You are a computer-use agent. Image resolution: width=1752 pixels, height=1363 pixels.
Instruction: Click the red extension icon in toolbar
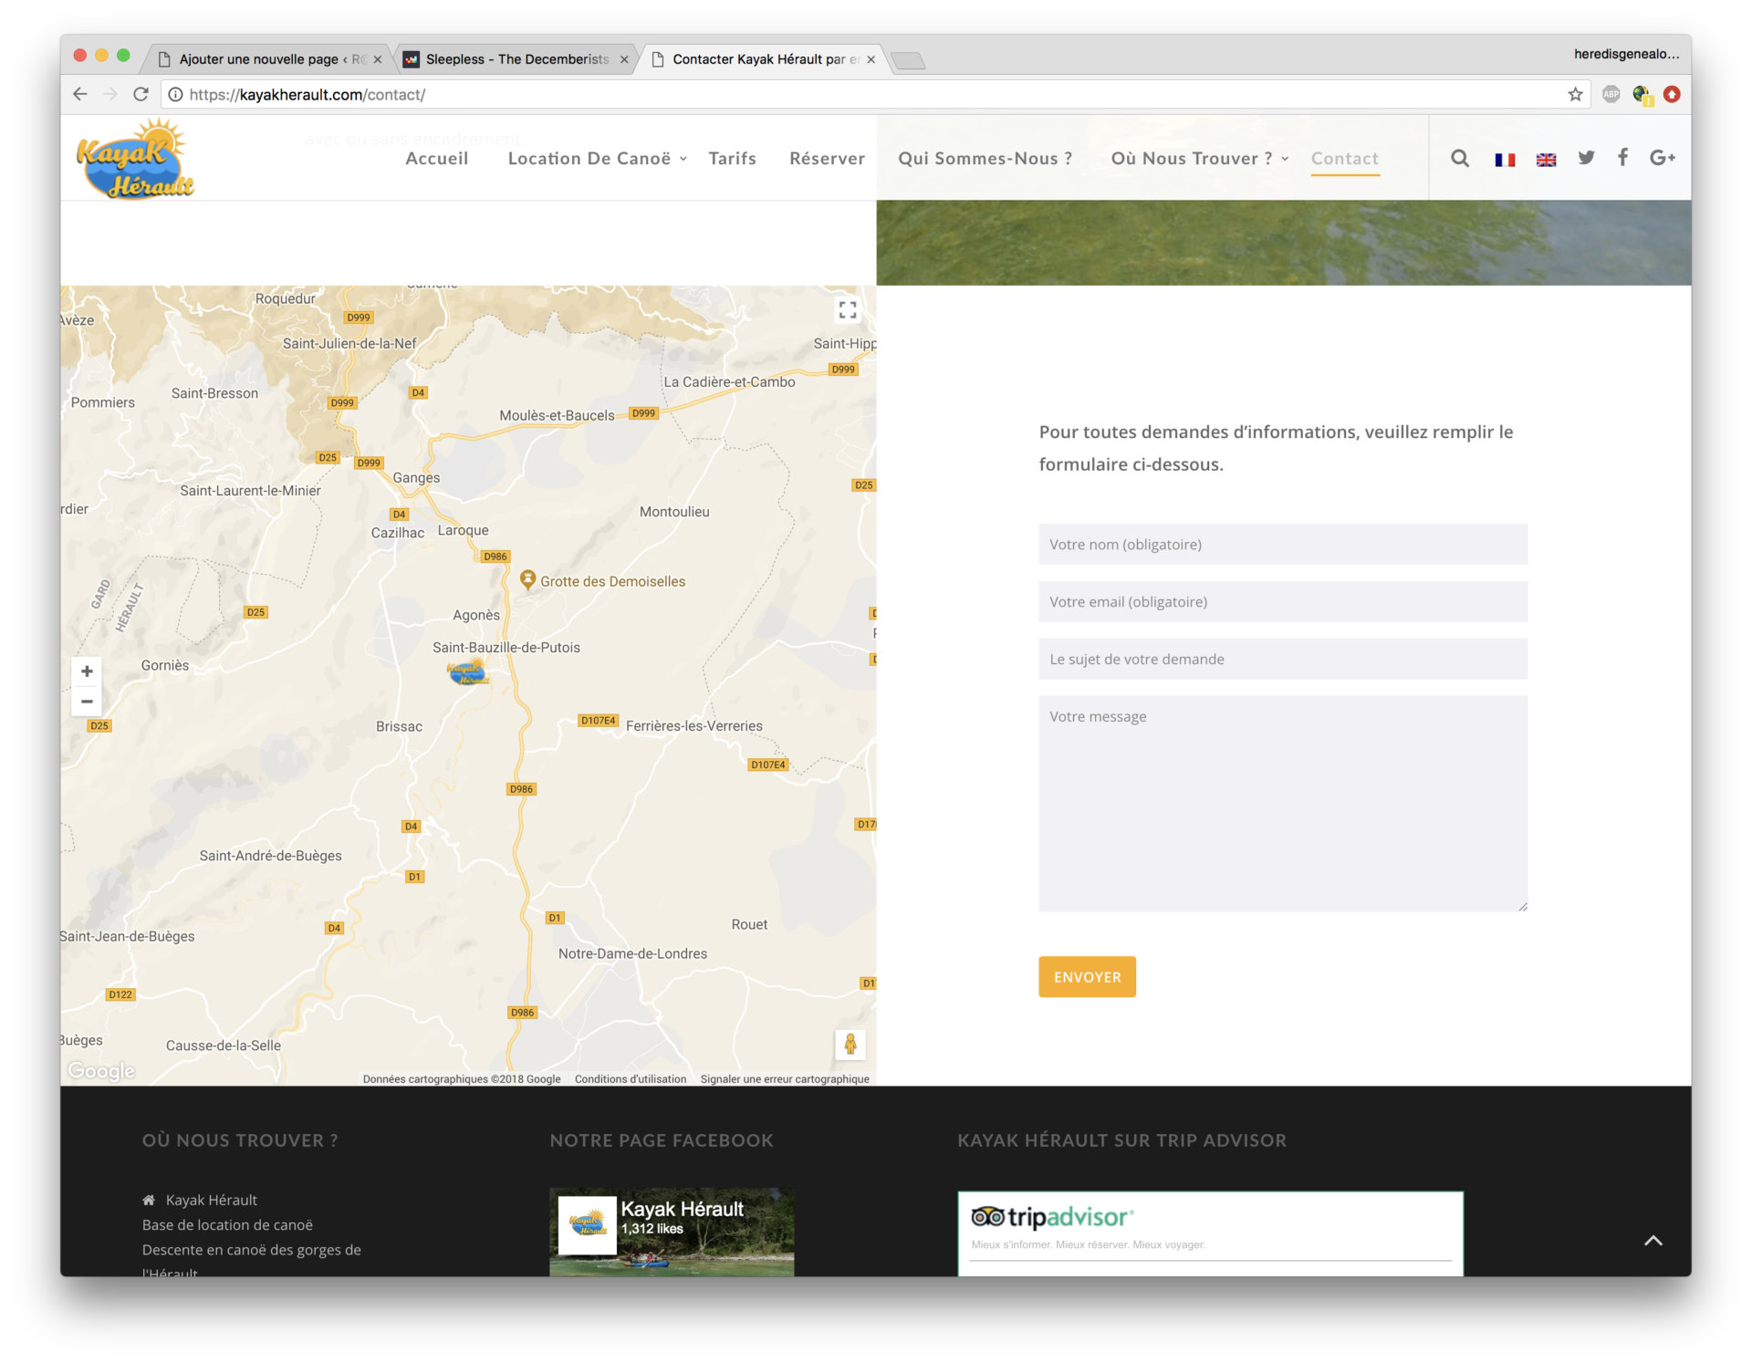(1672, 94)
